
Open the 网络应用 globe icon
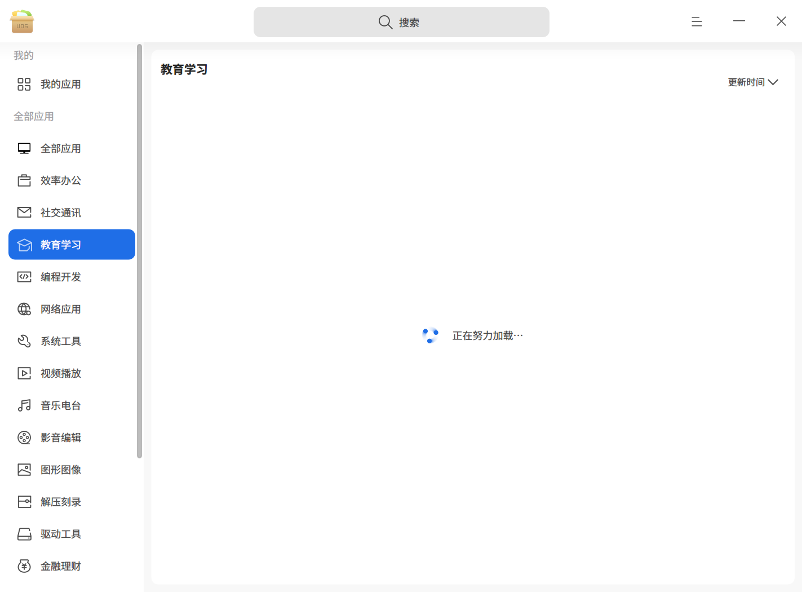pos(24,309)
